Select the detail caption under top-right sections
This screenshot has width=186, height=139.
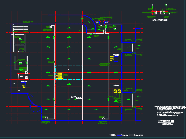[160, 20]
